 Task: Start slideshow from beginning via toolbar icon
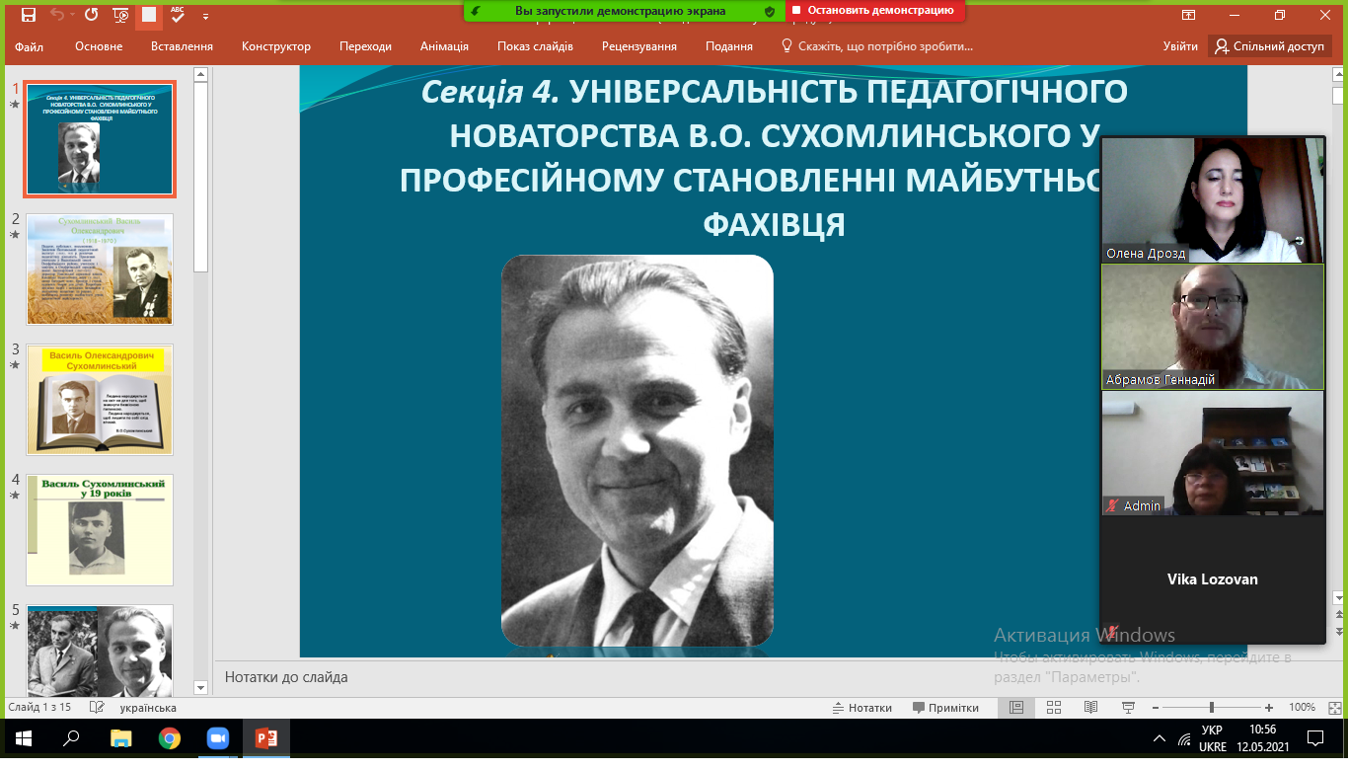point(120,15)
